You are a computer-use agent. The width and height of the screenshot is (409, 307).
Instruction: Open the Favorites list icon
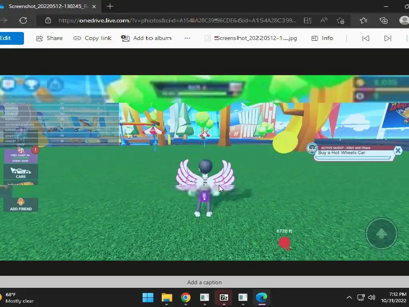(363, 20)
